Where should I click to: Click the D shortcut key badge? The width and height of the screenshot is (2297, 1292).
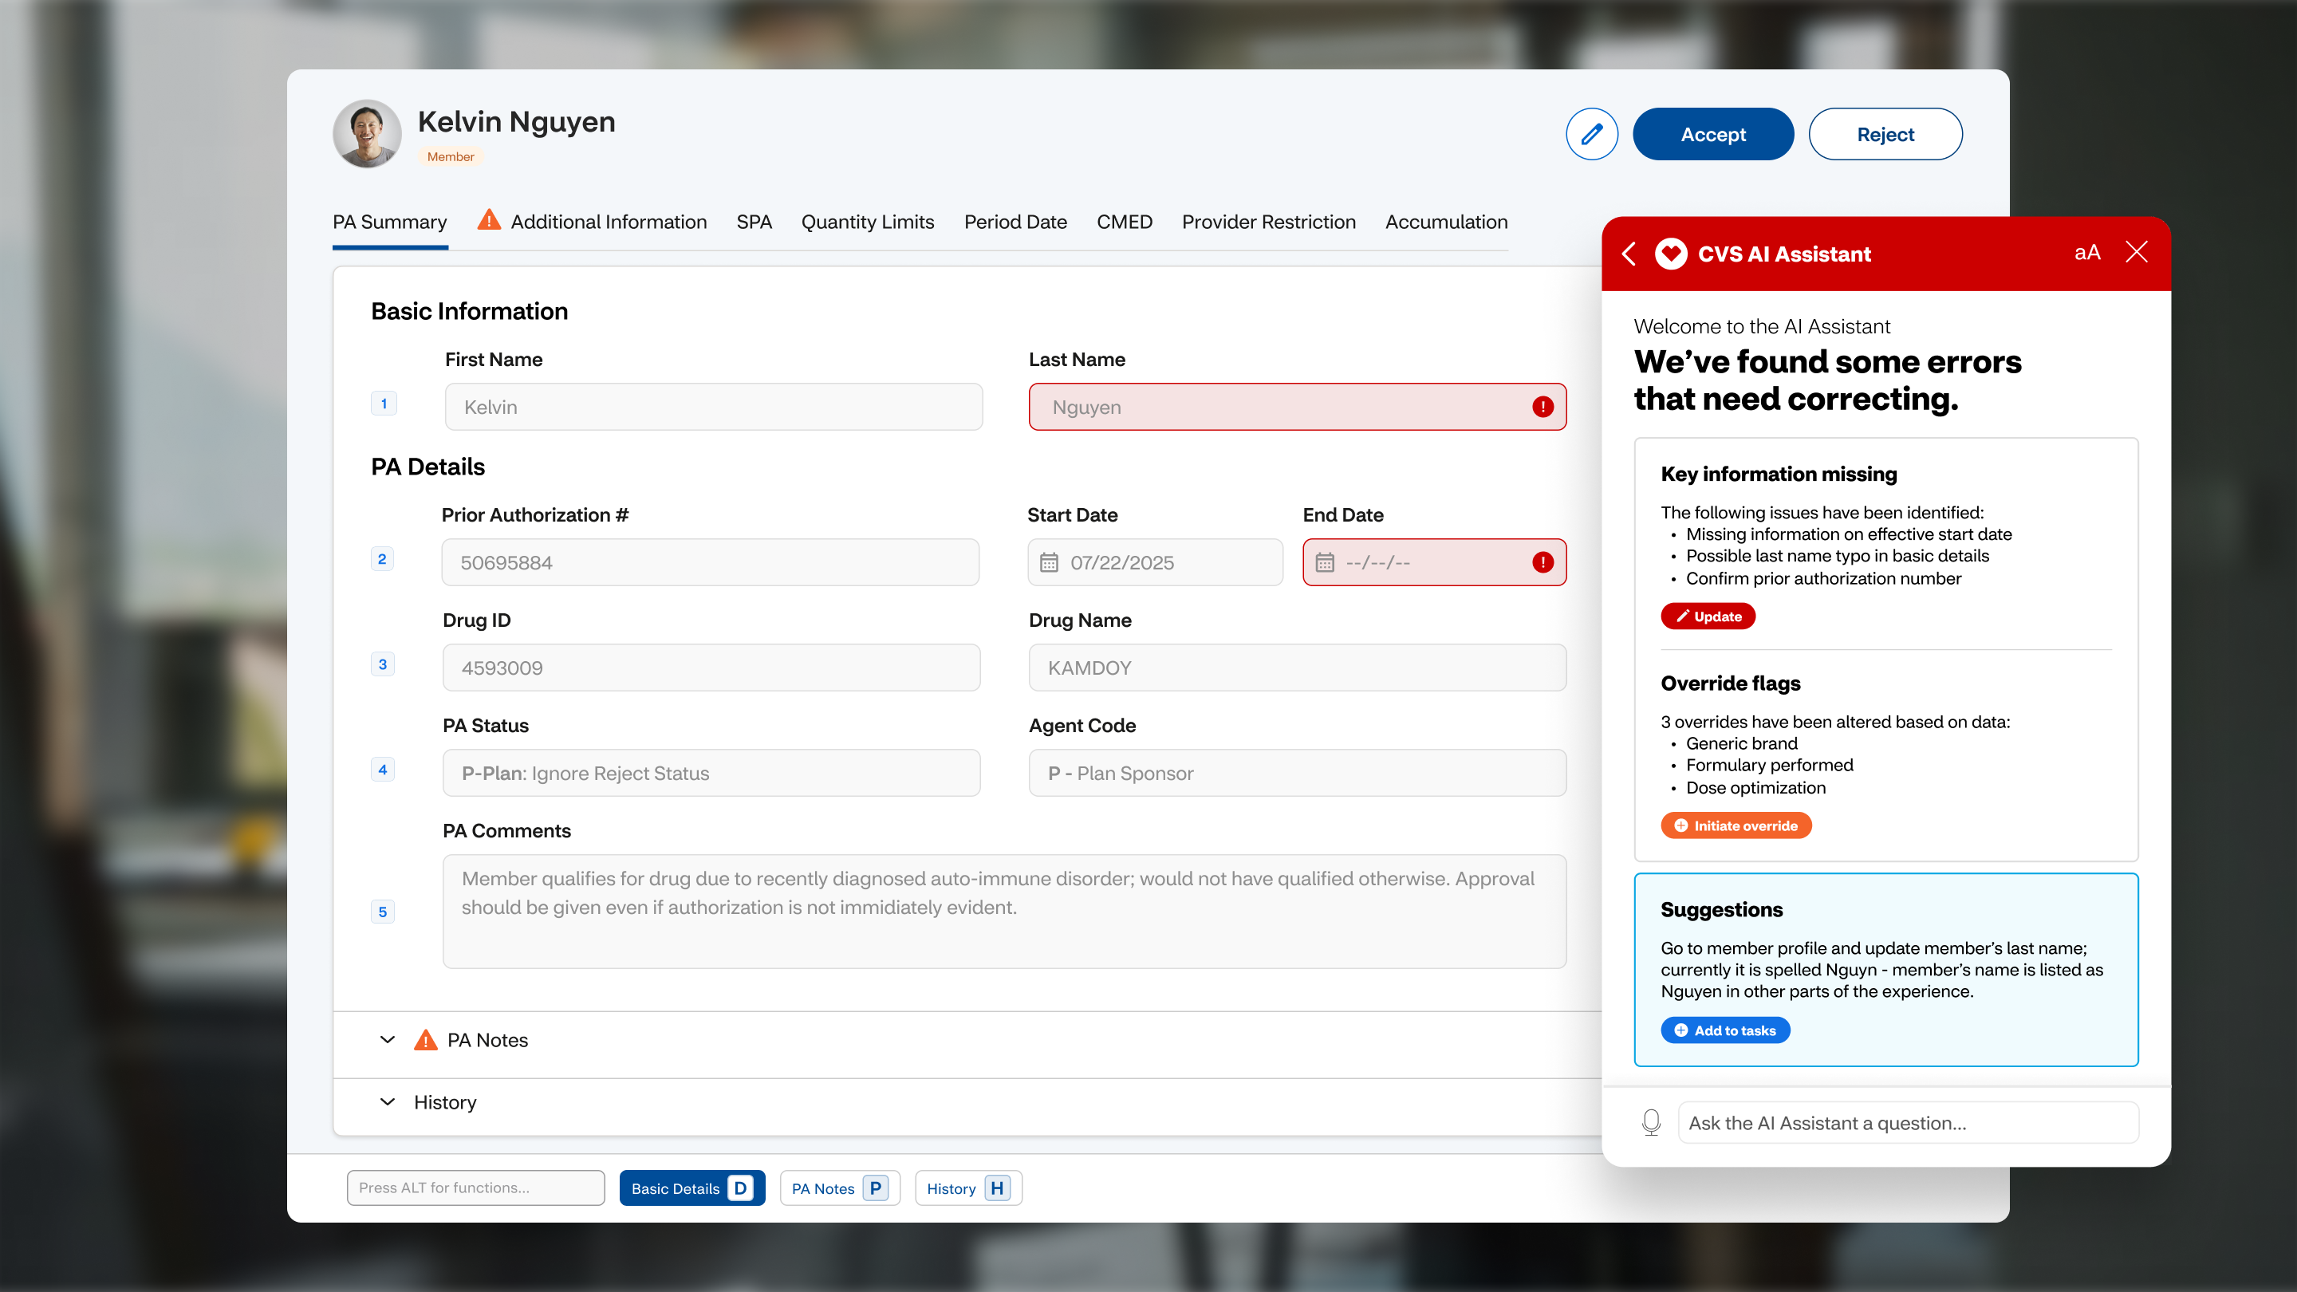point(740,1188)
